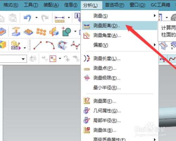Viewport: 176px width, 141px height.
Task: Click the 测量角度 protractor icon in menu
Action: tap(87, 35)
